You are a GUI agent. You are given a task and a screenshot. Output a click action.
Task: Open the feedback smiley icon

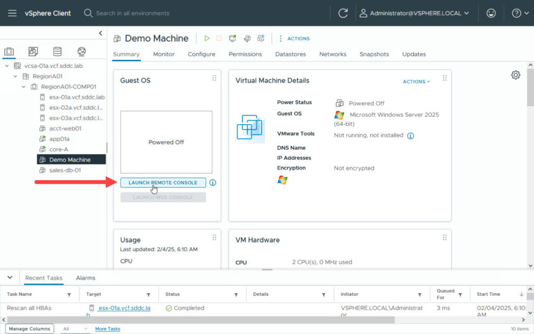(491, 13)
